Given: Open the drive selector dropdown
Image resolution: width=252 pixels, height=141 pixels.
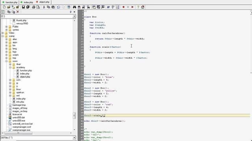Looking at the screenshot, I should (x=74, y=16).
